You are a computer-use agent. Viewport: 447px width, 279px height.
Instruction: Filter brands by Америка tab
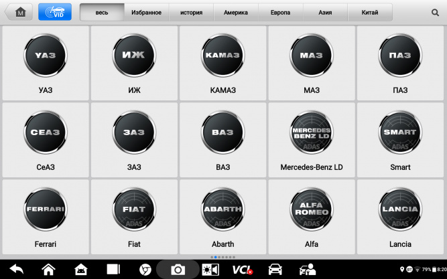(236, 12)
